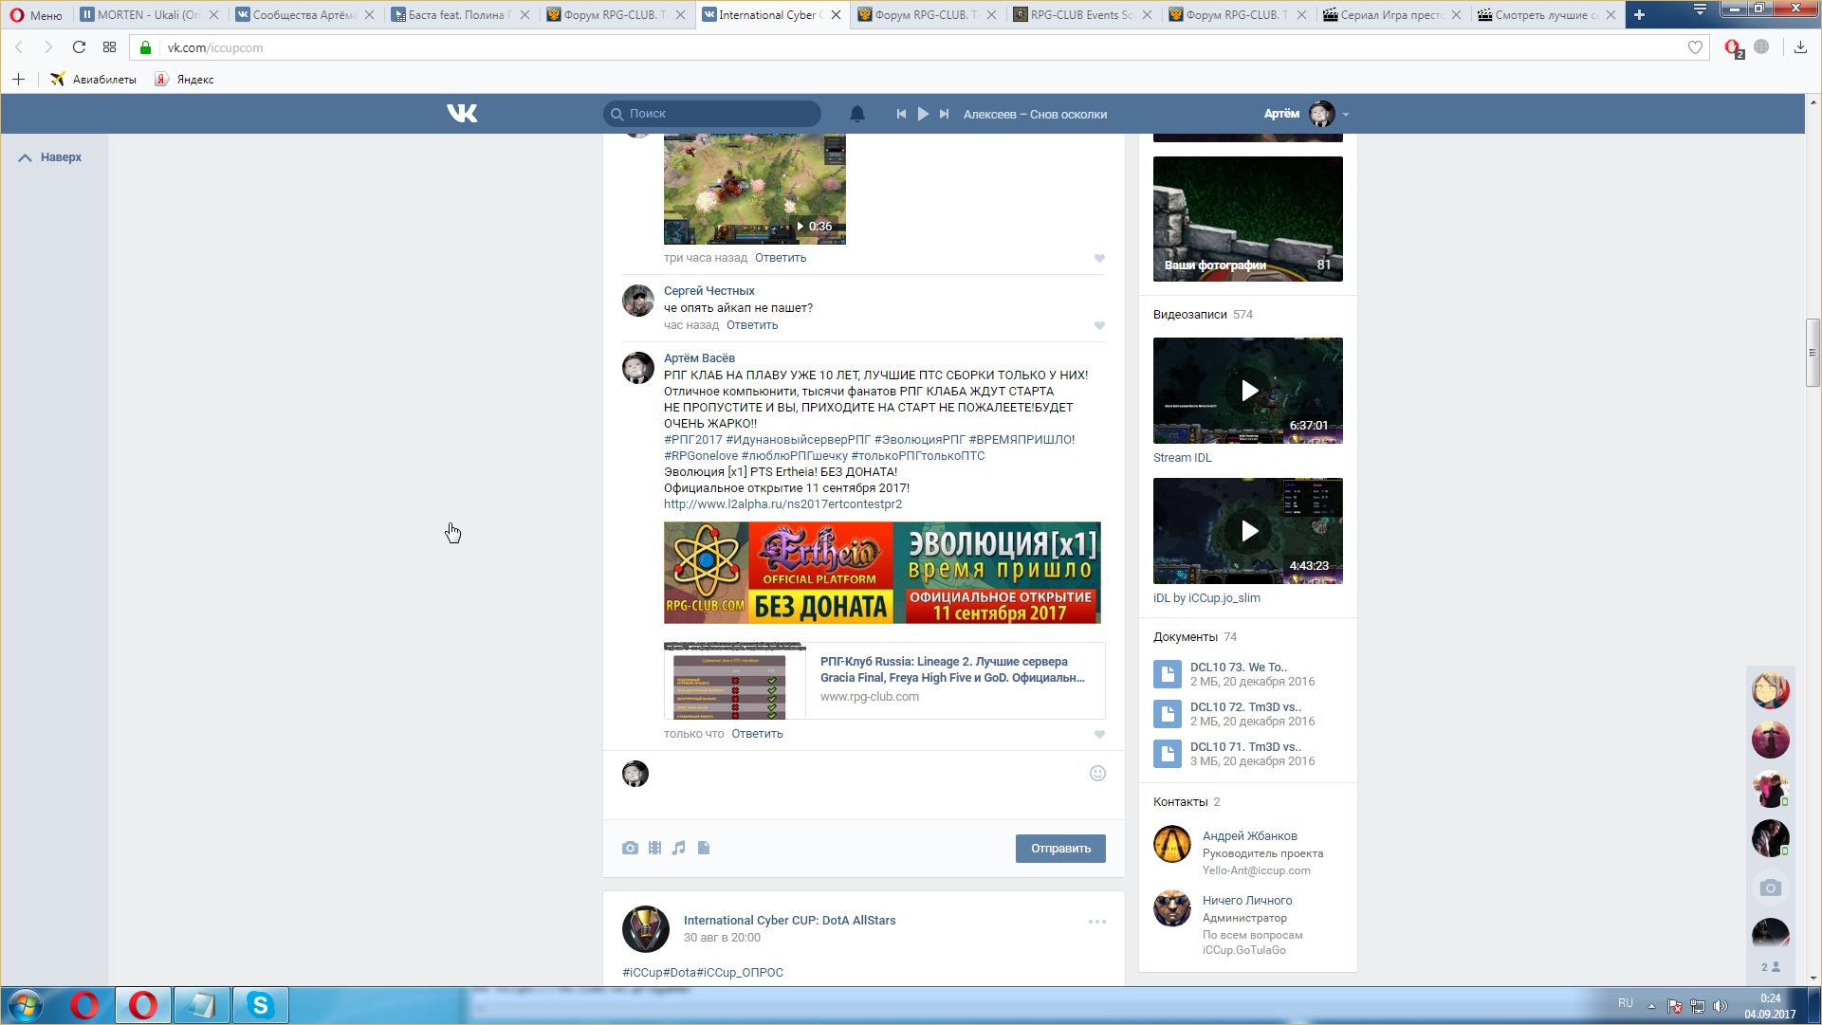The height and width of the screenshot is (1025, 1822).
Task: Open the Авиабилеты bookmark
Action: [94, 80]
